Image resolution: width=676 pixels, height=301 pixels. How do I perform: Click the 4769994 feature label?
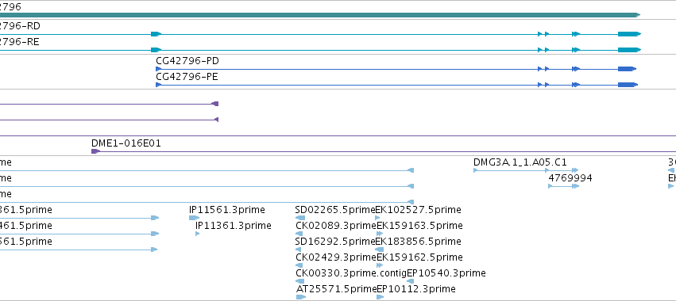570,178
